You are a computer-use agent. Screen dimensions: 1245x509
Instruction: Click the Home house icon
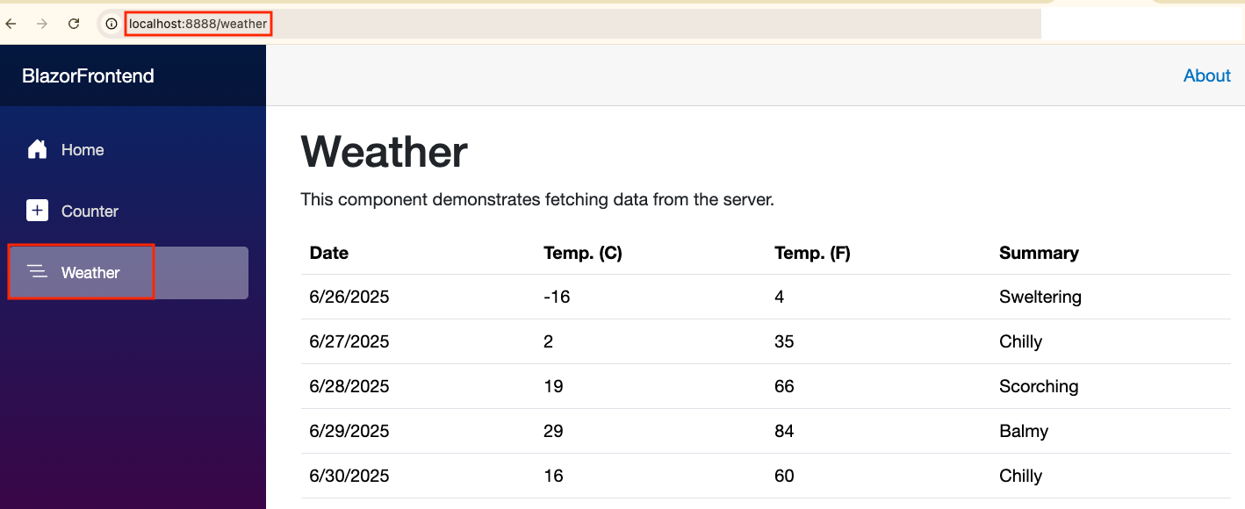[37, 150]
